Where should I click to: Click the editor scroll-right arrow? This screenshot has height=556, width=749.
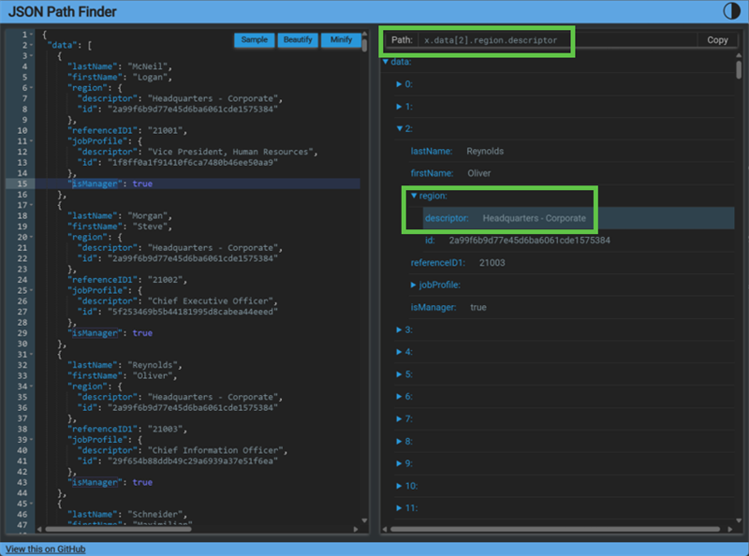pyautogui.click(x=356, y=529)
